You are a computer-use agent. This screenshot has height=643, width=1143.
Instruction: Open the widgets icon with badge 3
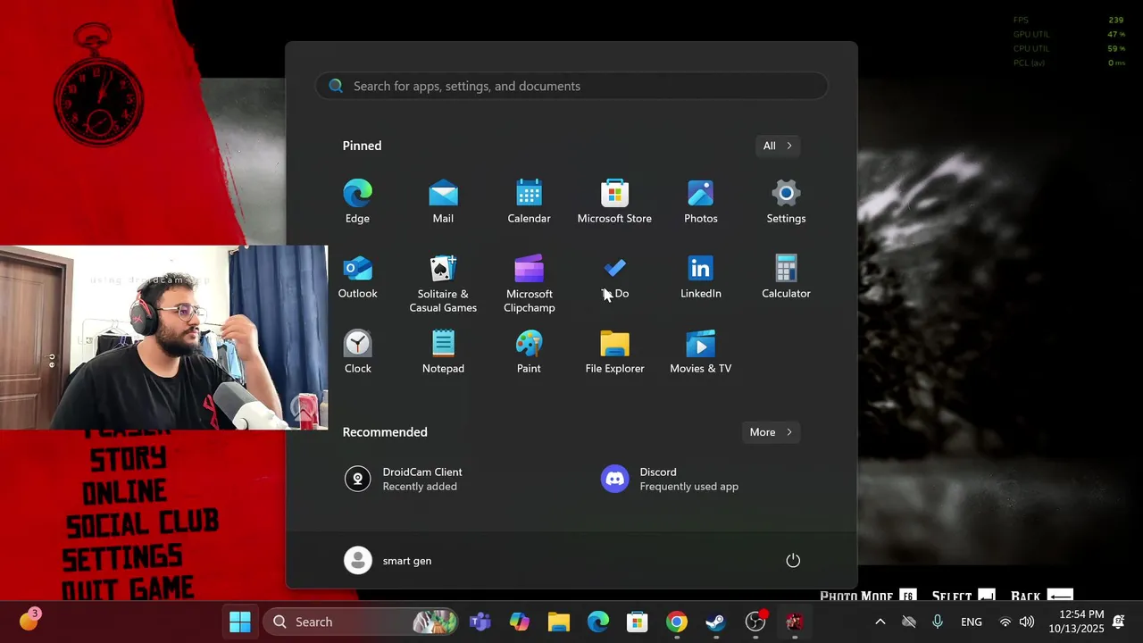[x=29, y=620]
